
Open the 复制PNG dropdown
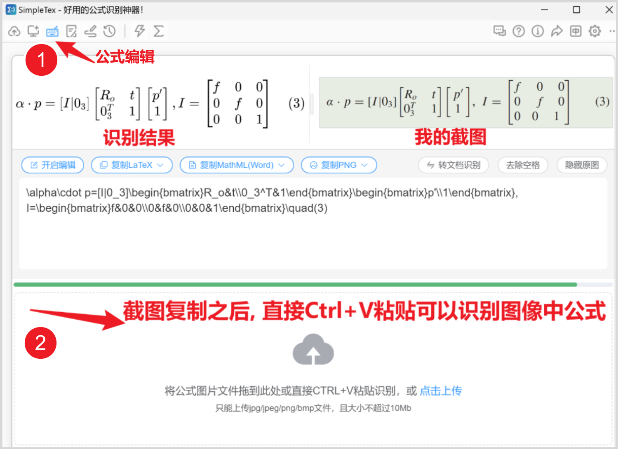[x=339, y=165]
